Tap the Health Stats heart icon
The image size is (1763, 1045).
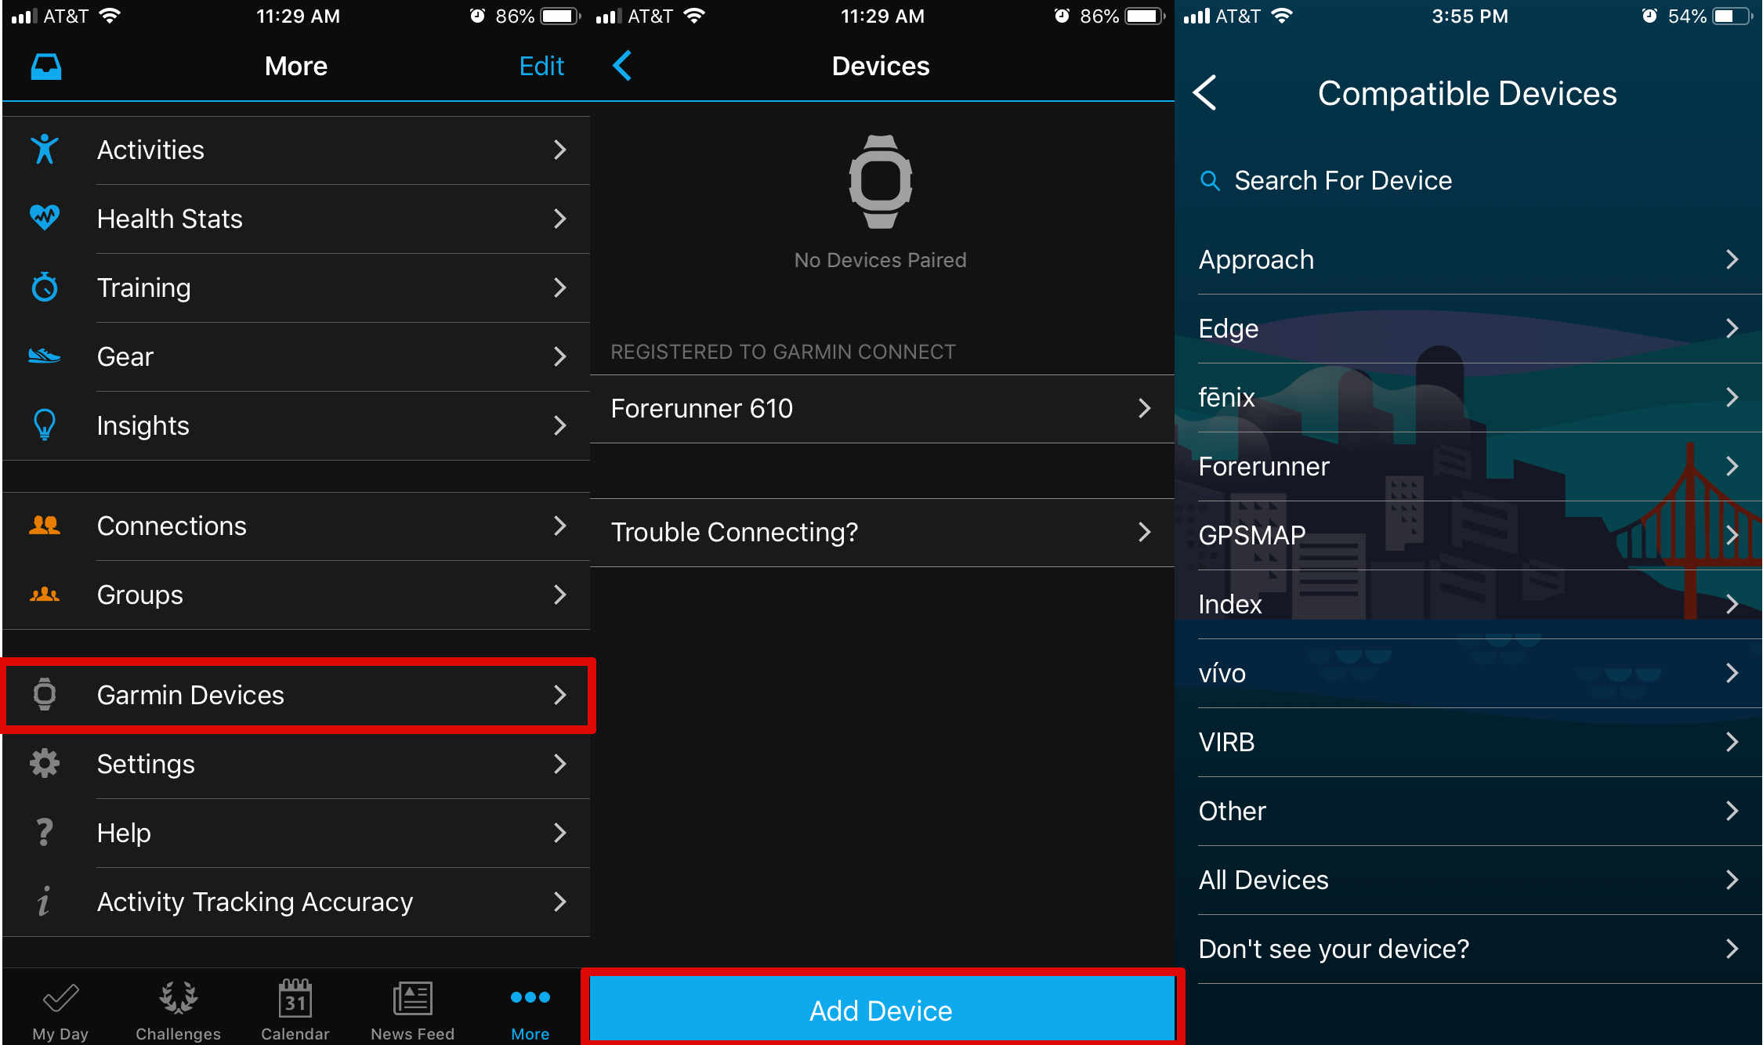tap(45, 219)
